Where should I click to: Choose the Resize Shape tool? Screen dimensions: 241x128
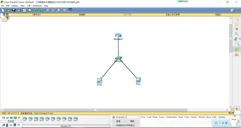point(237,44)
